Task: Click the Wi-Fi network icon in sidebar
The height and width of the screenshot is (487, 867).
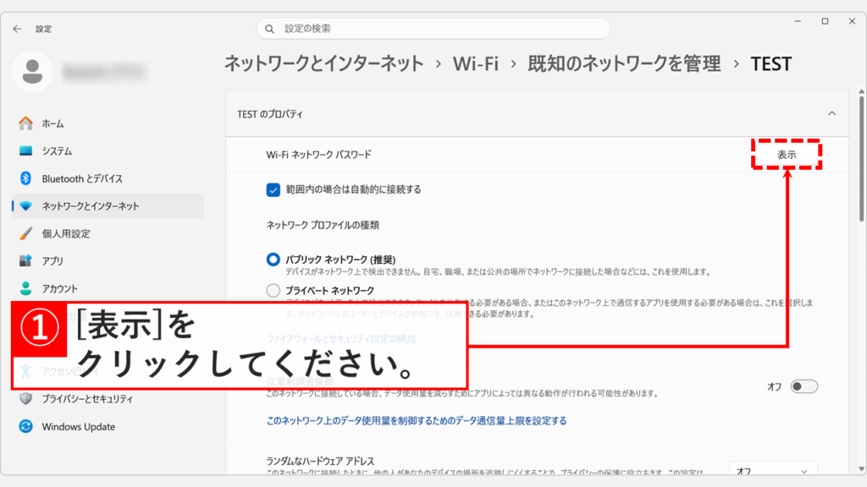Action: click(25, 206)
